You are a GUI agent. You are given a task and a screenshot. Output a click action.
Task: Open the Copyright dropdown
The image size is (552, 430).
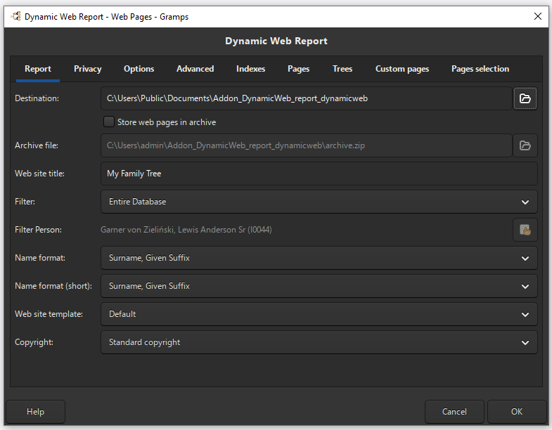pyautogui.click(x=319, y=342)
